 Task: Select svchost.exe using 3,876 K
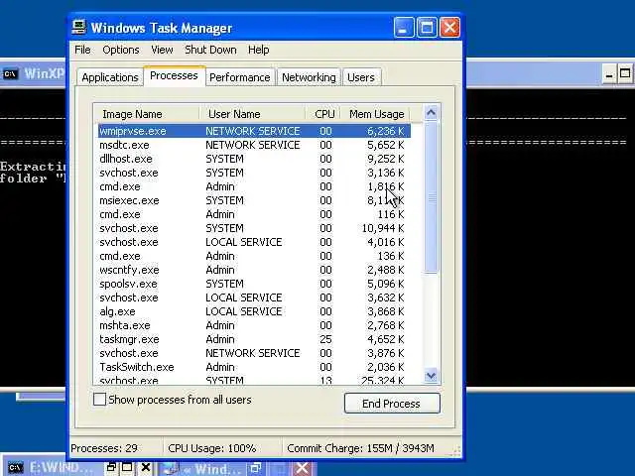tap(254, 353)
